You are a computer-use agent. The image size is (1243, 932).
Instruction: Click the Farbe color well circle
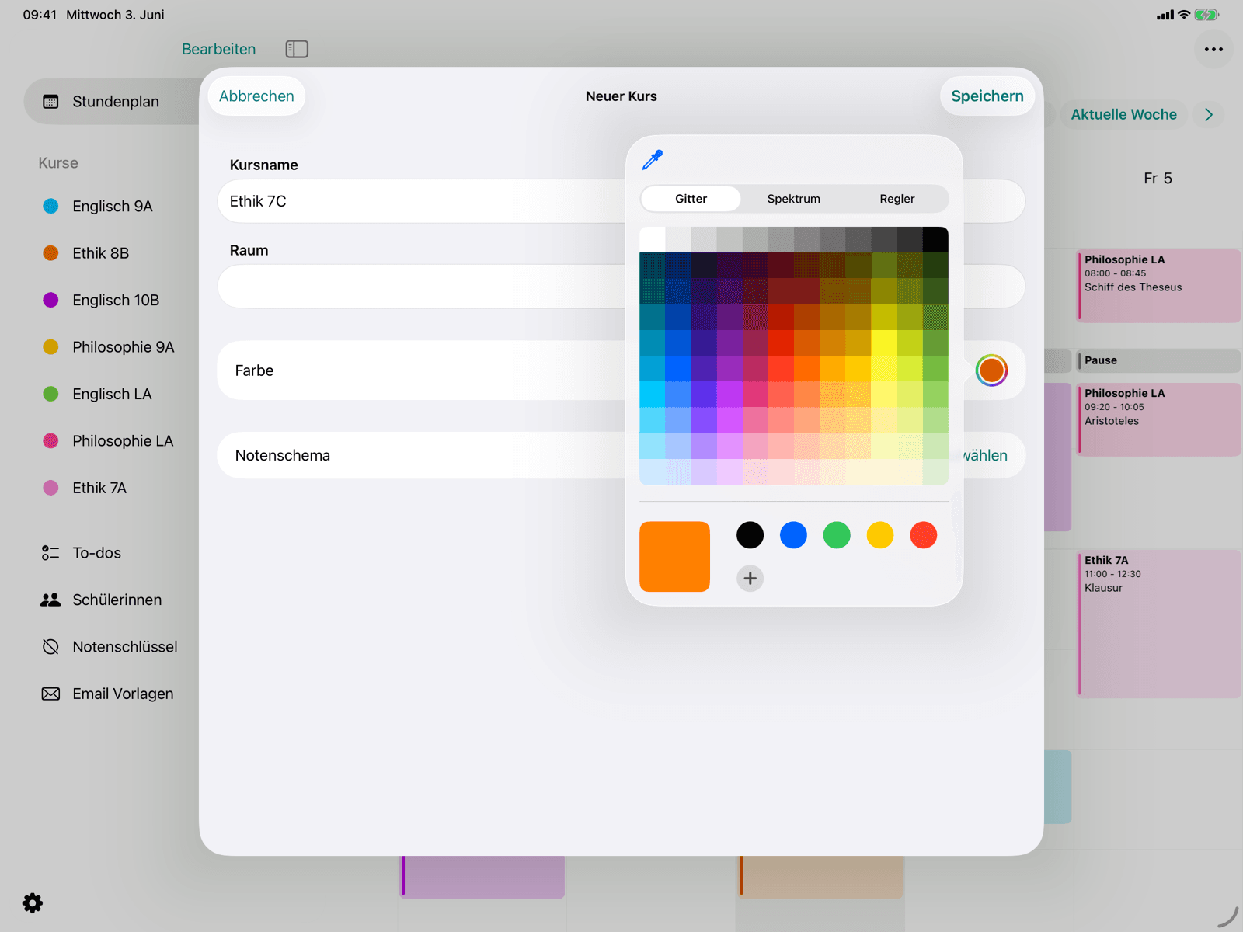click(x=991, y=370)
